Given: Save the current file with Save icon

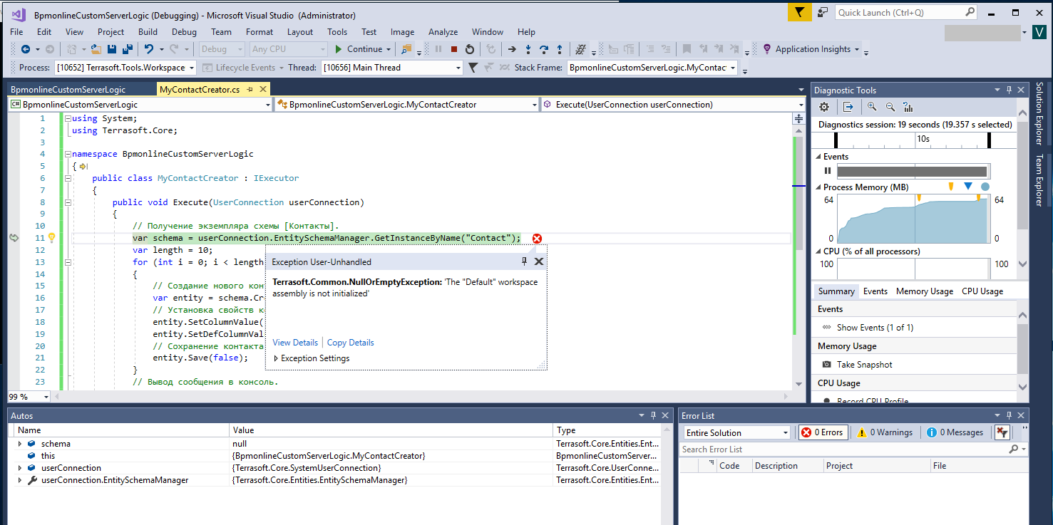Looking at the screenshot, I should (x=112, y=49).
